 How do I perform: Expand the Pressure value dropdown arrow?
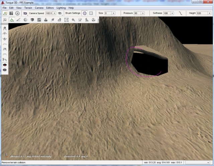point(143,13)
